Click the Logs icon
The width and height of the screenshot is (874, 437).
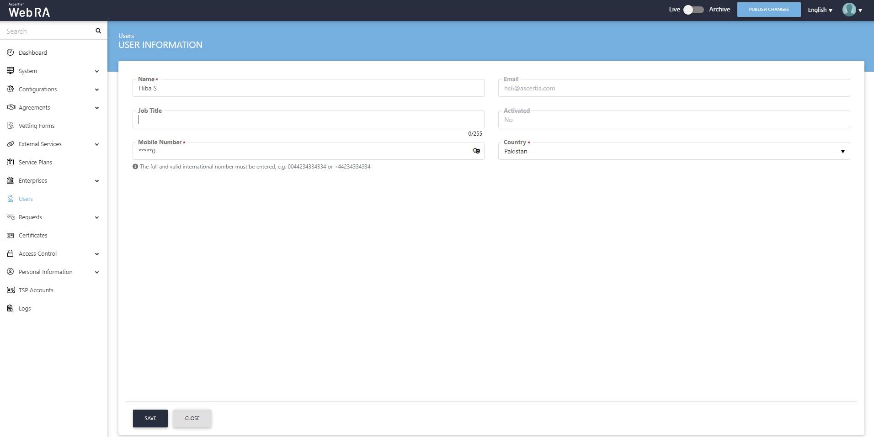click(10, 308)
